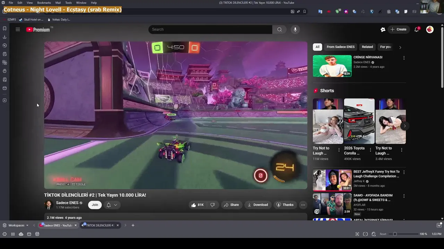Open the Window menu
Viewport: 444px width, 249px height.
[81, 3]
